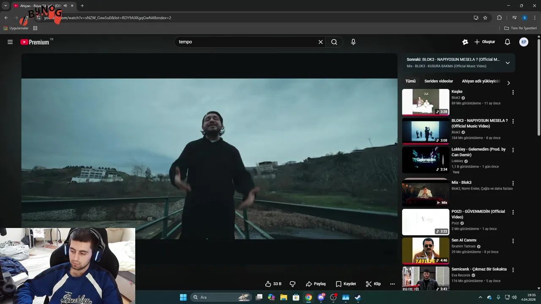Screen dimensions: 541x304
Task: Like the video with 33 B thumbs-up
Action: click(x=273, y=284)
